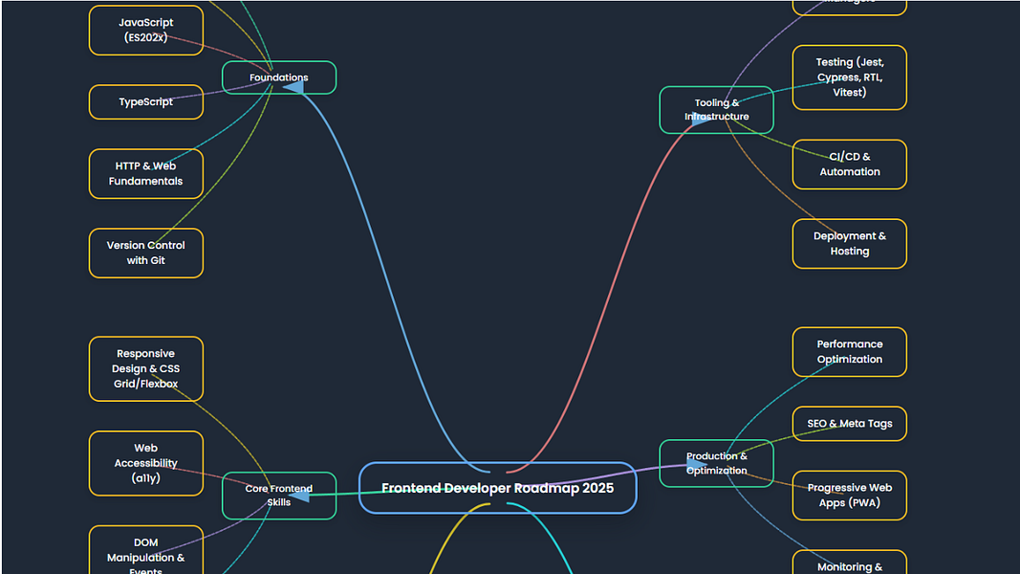1020x574 pixels.
Task: Open the HTTP & Web Fundamentals node
Action: (x=145, y=174)
